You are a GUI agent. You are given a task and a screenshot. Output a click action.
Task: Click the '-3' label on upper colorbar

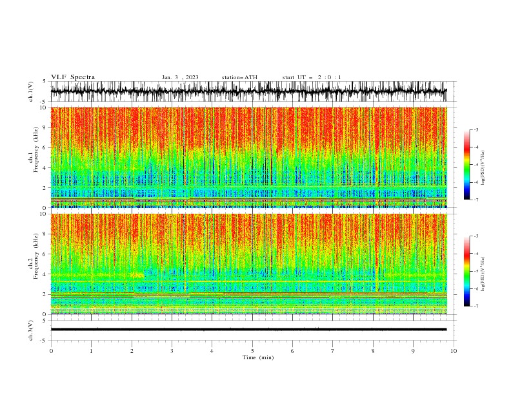[476, 129]
